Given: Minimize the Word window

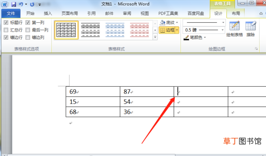Looking at the screenshot, I should tap(242, 3).
